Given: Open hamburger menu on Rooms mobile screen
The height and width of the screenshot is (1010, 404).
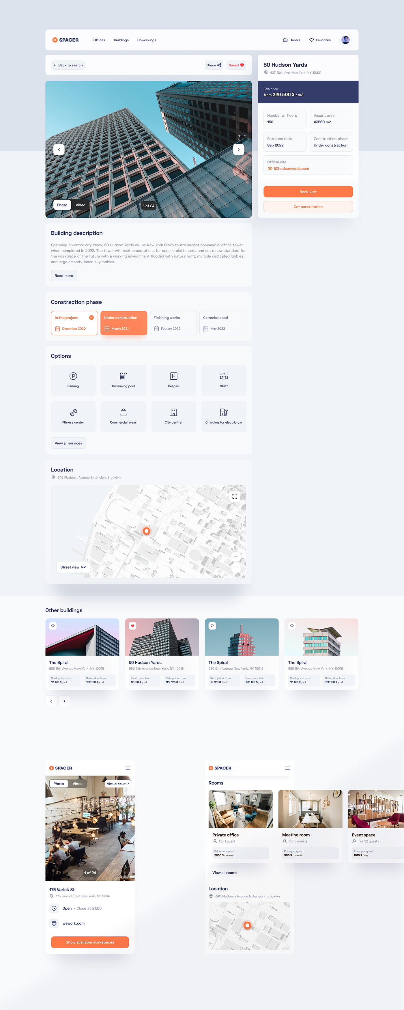Looking at the screenshot, I should pyautogui.click(x=287, y=768).
